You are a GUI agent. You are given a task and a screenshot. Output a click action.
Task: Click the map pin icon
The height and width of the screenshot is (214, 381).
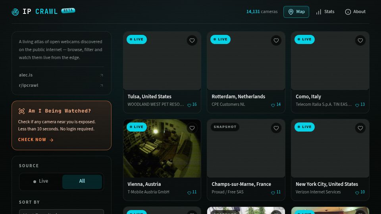point(291,12)
